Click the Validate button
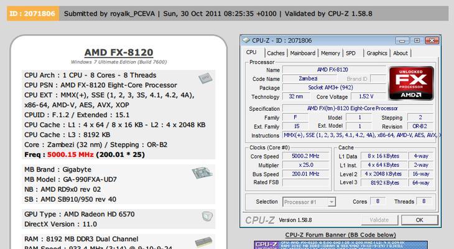 pos(379,220)
